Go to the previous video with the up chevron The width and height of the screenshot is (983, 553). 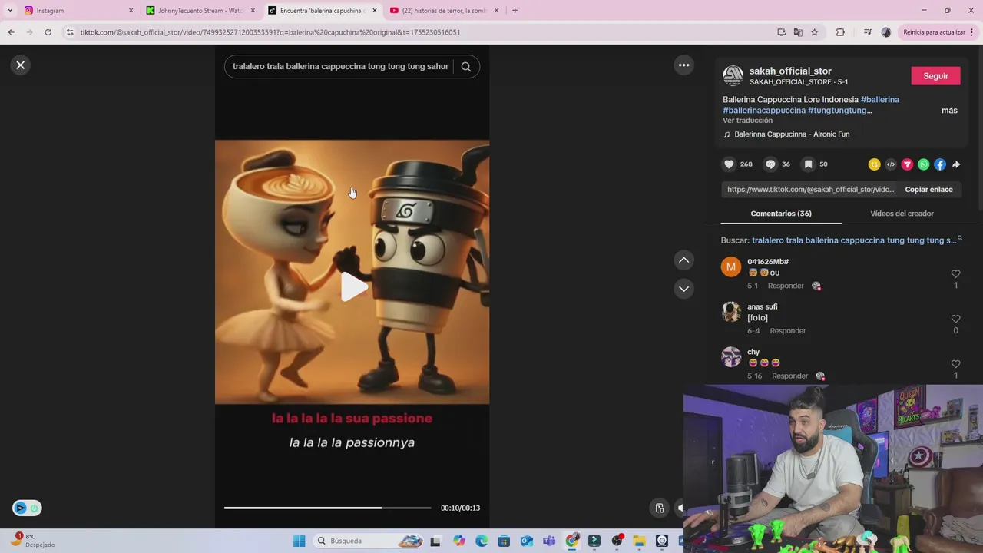[x=683, y=260]
